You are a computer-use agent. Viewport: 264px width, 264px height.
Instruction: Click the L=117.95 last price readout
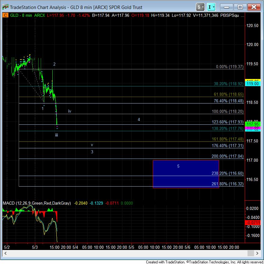[x=55, y=16]
